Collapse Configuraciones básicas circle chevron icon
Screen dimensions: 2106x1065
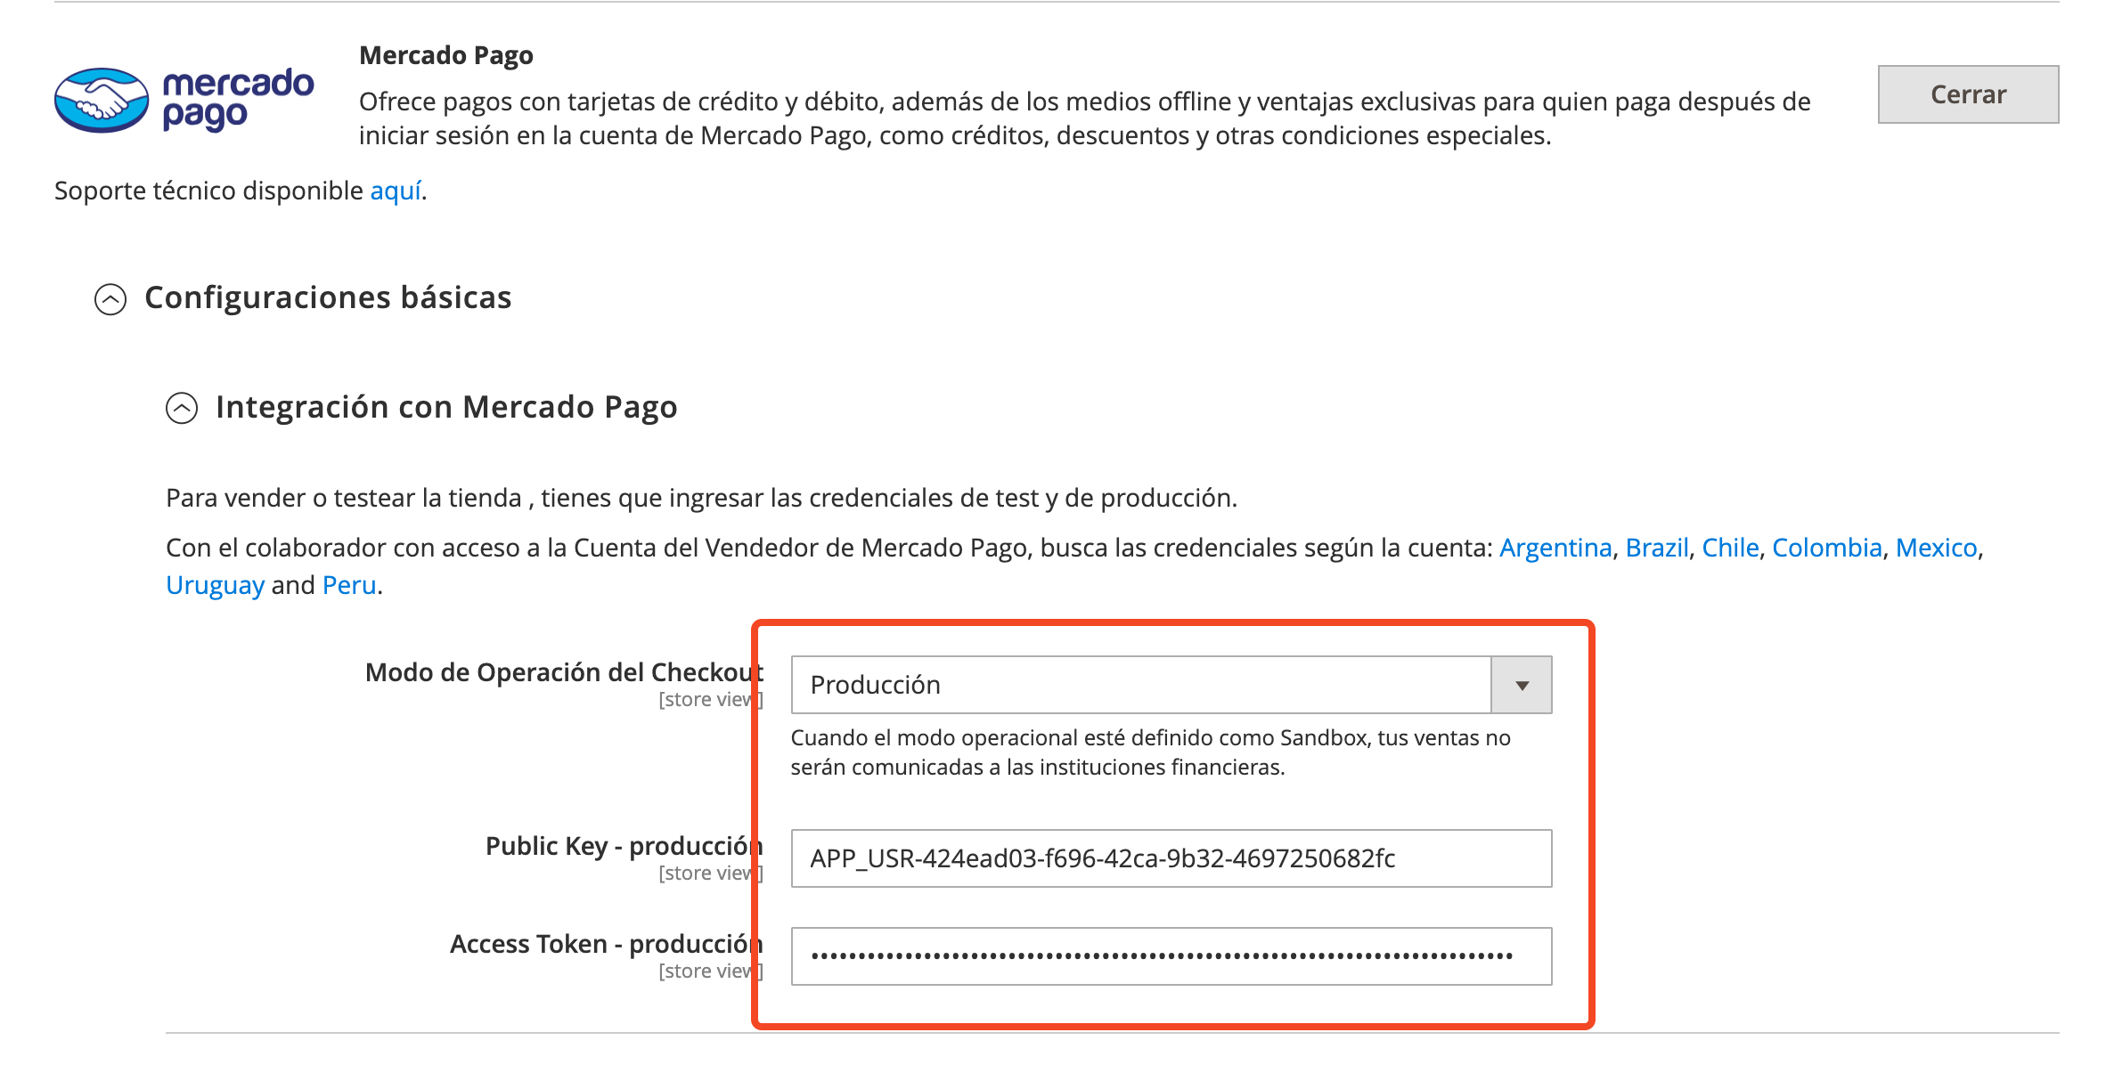[110, 299]
